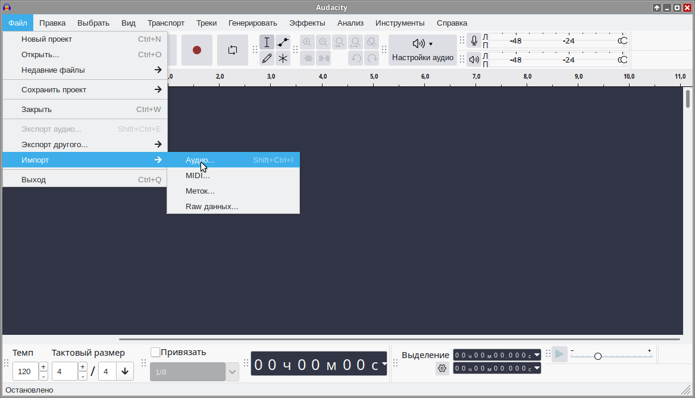Open the Эффекты menu

307,23
